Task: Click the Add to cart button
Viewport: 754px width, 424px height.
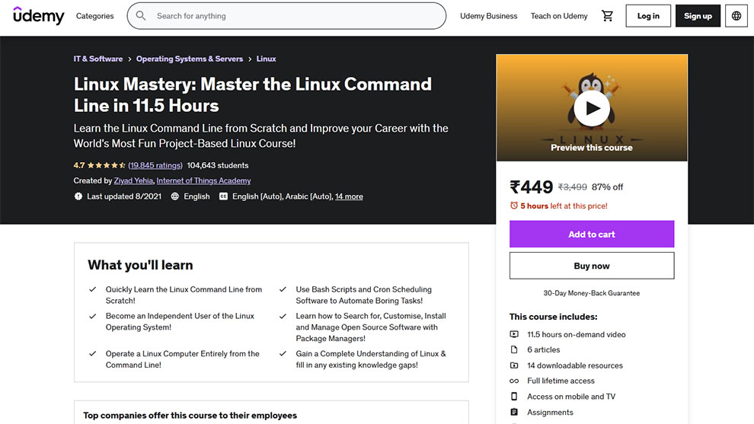Action: 592,234
